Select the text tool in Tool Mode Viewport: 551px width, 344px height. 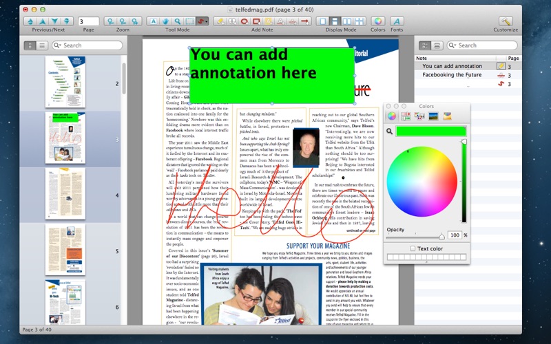(x=153, y=21)
